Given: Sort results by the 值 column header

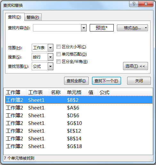Looking at the screenshot, I should click(x=92, y=92).
